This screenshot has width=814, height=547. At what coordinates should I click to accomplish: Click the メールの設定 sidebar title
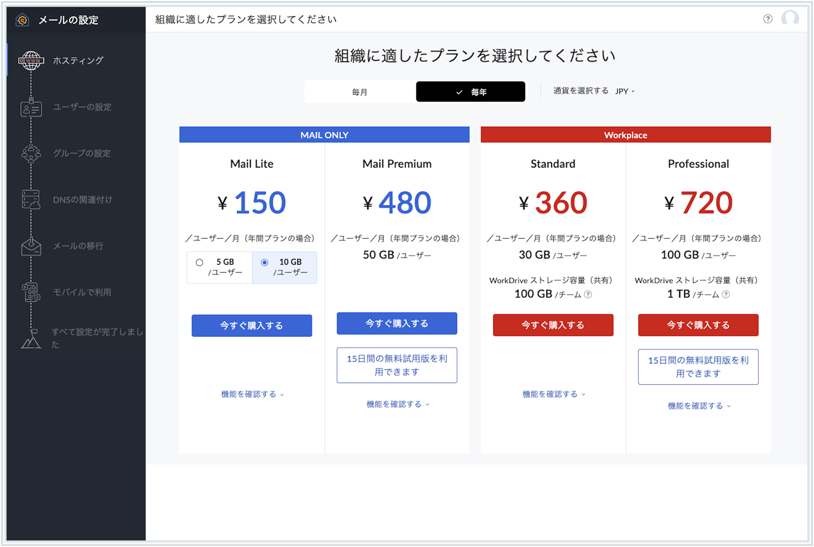(69, 20)
